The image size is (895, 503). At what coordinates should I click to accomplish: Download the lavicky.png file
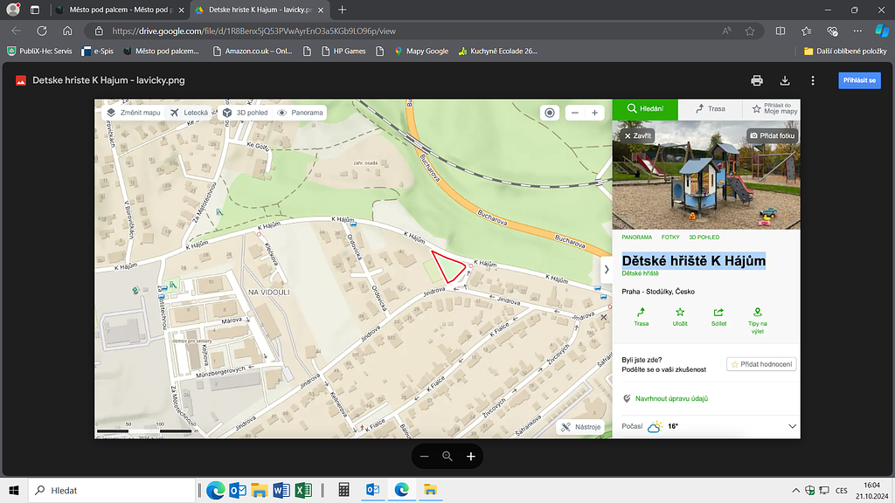[785, 80]
